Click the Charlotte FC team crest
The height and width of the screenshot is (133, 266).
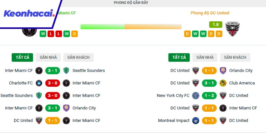click(39, 83)
